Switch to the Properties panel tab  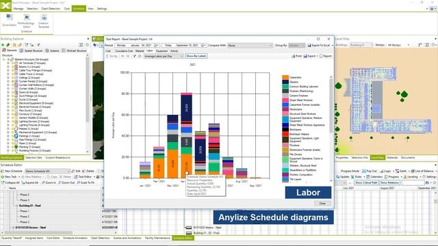click(342, 158)
